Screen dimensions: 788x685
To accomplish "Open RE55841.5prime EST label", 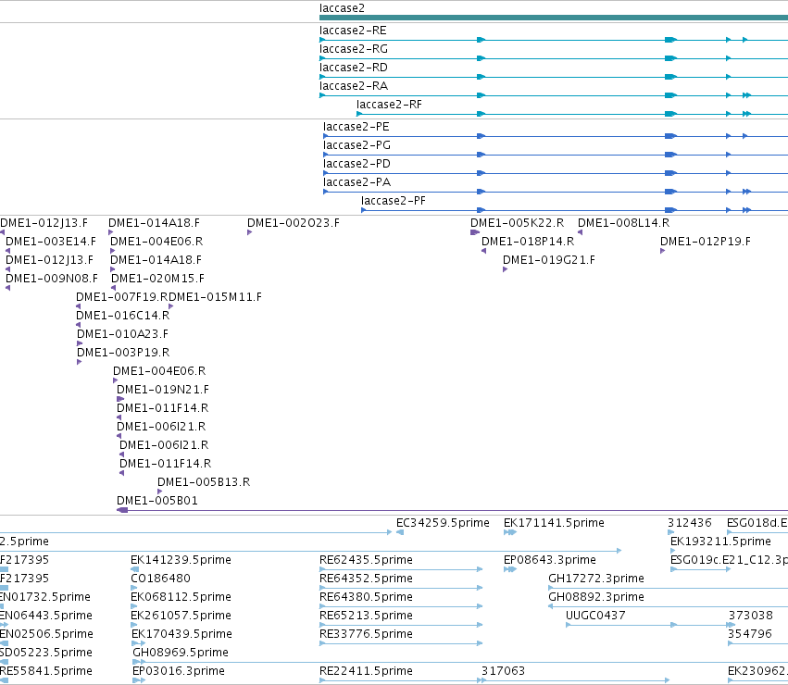I will tap(46, 671).
